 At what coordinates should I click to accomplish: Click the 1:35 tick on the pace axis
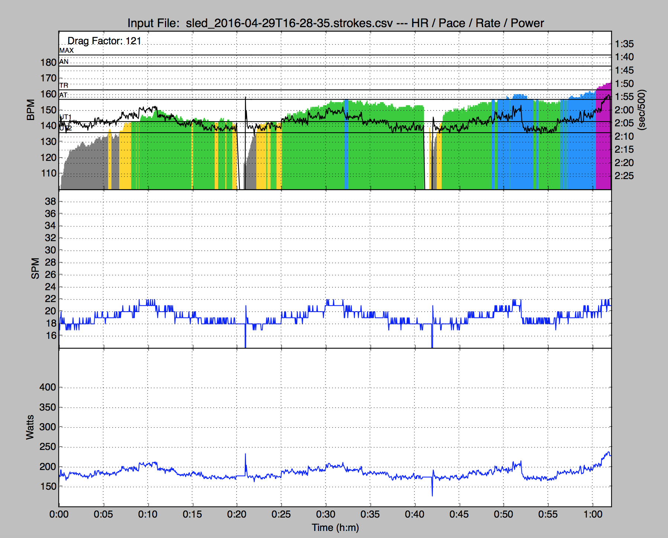[624, 44]
